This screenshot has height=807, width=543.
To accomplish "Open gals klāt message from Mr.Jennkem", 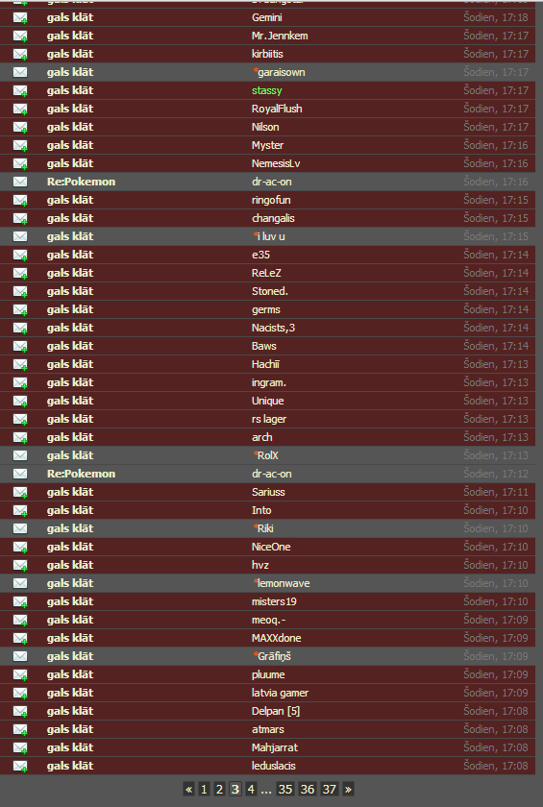I will click(x=70, y=36).
